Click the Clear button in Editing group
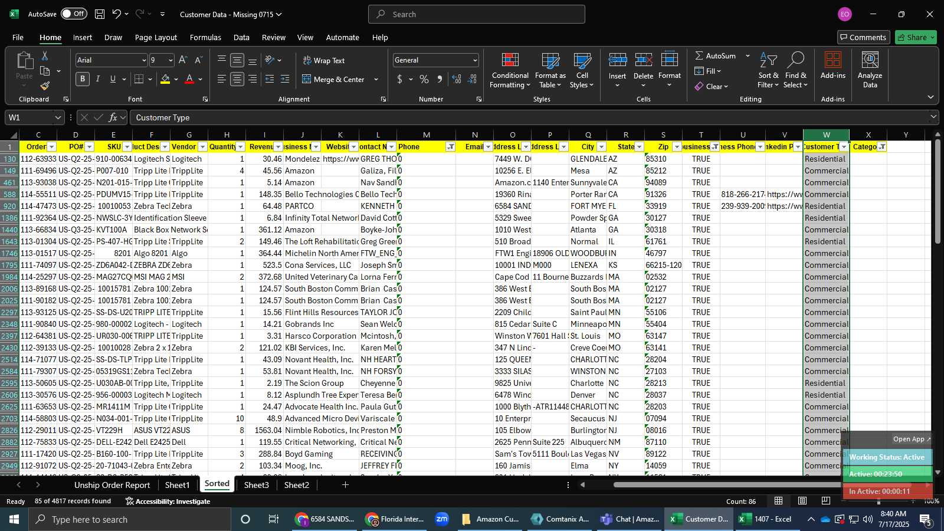 (712, 86)
